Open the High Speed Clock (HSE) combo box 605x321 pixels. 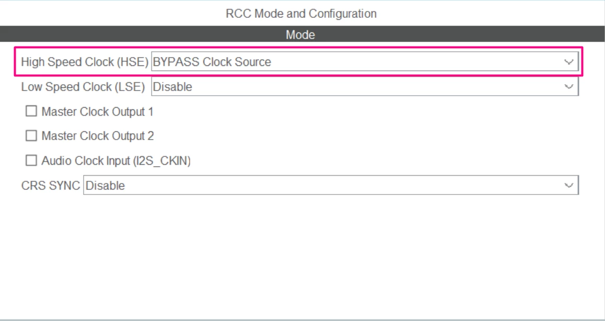coord(365,62)
